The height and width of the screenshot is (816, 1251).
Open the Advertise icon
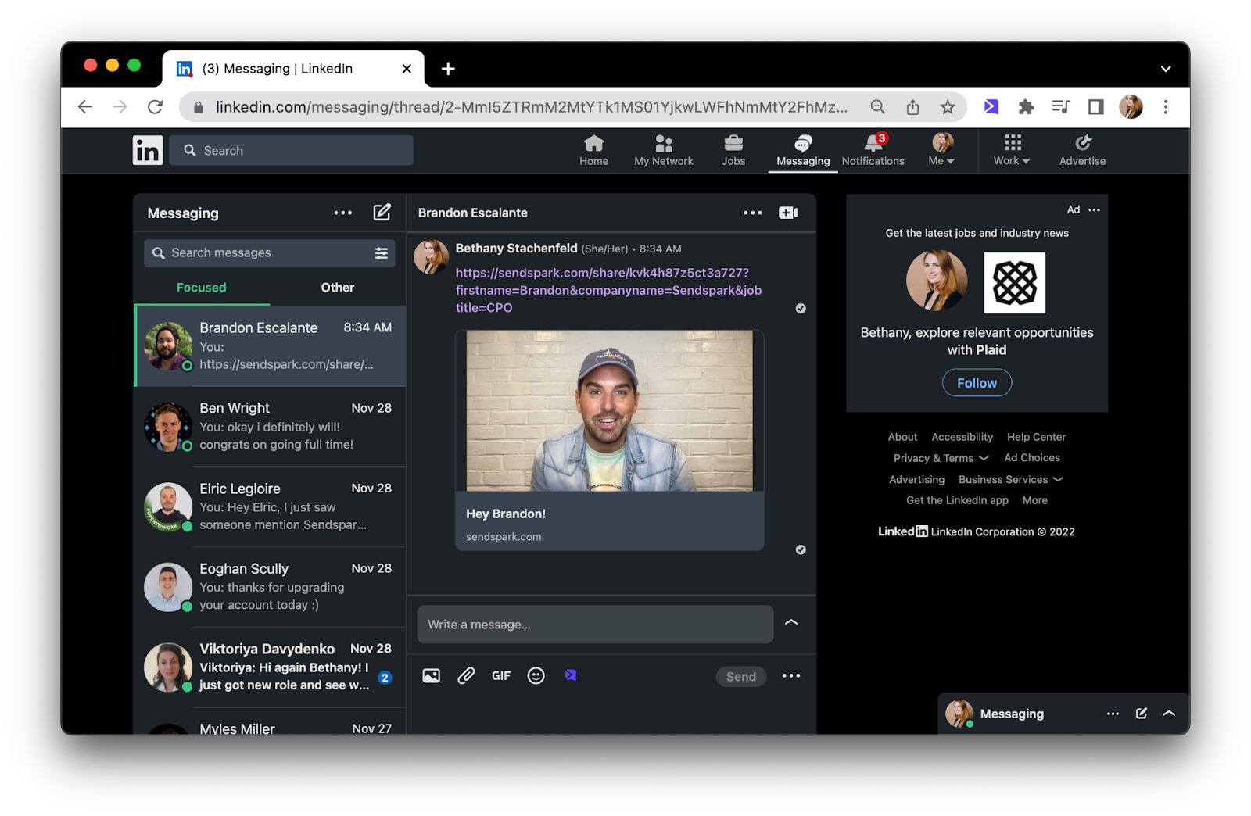tap(1082, 150)
